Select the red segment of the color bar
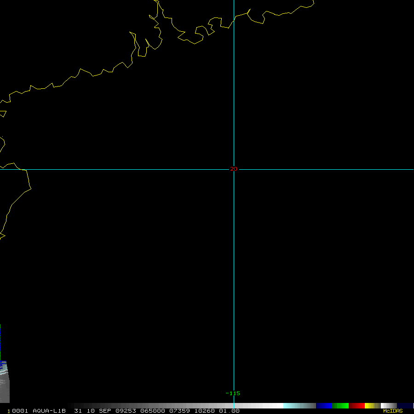 pyautogui.click(x=356, y=406)
